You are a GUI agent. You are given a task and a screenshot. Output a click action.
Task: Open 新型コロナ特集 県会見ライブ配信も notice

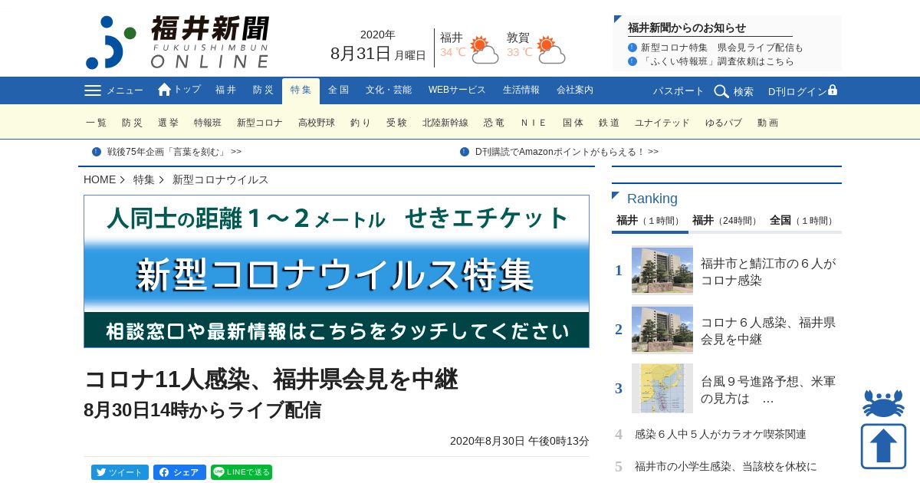[722, 48]
